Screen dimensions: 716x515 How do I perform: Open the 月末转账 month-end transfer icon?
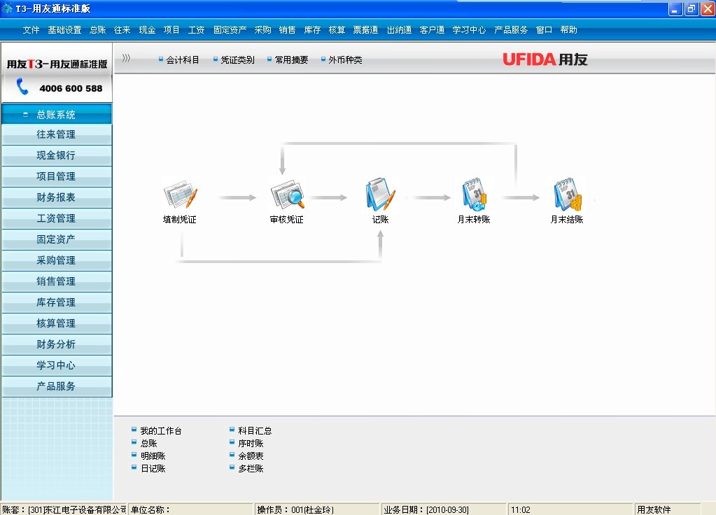tap(474, 195)
